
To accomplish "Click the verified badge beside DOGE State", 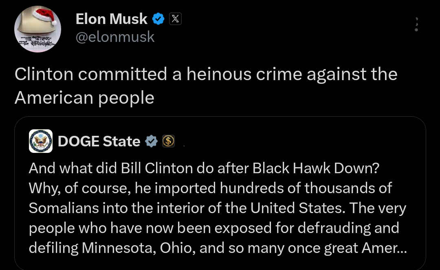I will point(152,141).
